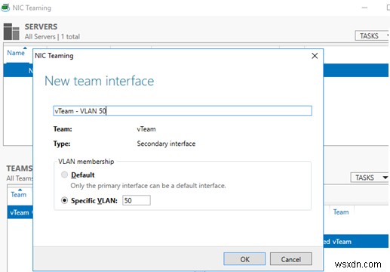The width and height of the screenshot is (390, 272).
Task: Click the Specific VLAN number field
Action: coord(137,200)
